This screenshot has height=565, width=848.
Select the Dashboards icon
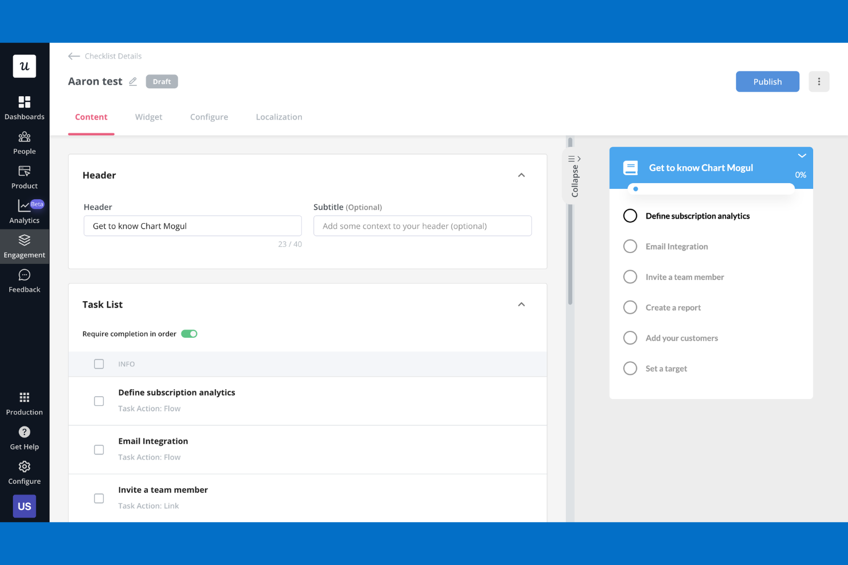[24, 107]
